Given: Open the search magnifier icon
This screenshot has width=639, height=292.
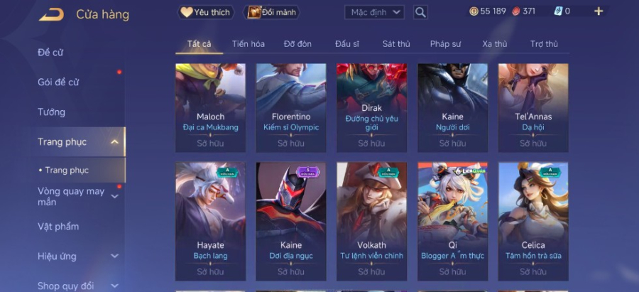Looking at the screenshot, I should 420,12.
